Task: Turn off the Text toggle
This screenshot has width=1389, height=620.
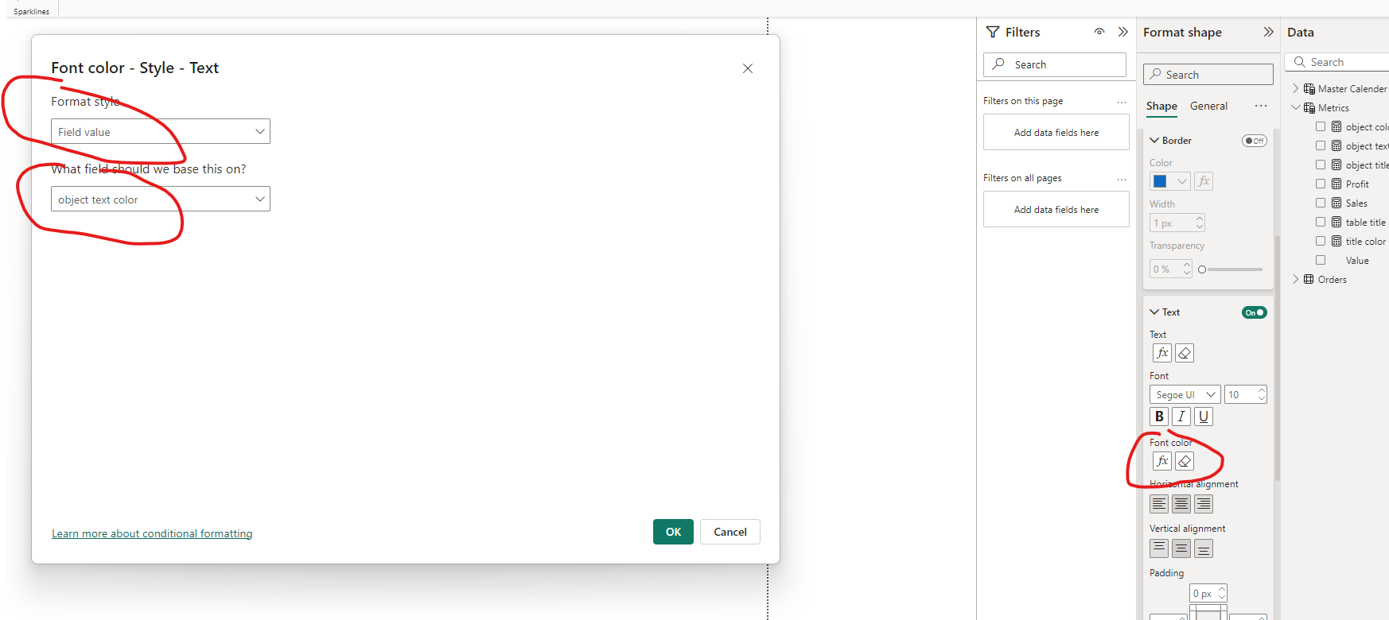Action: pyautogui.click(x=1255, y=312)
